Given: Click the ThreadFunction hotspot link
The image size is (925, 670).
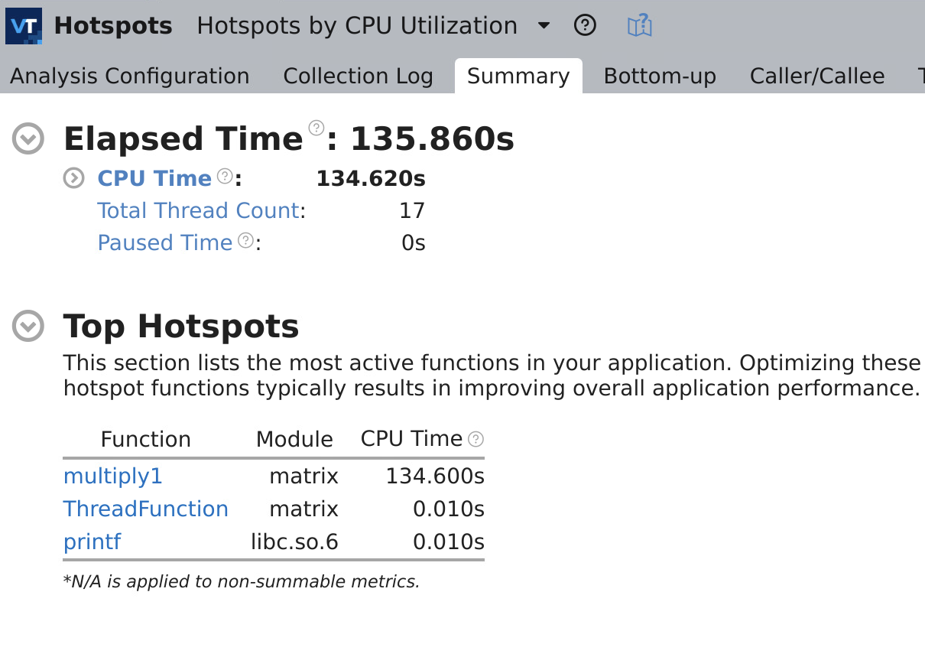Looking at the screenshot, I should (x=145, y=509).
